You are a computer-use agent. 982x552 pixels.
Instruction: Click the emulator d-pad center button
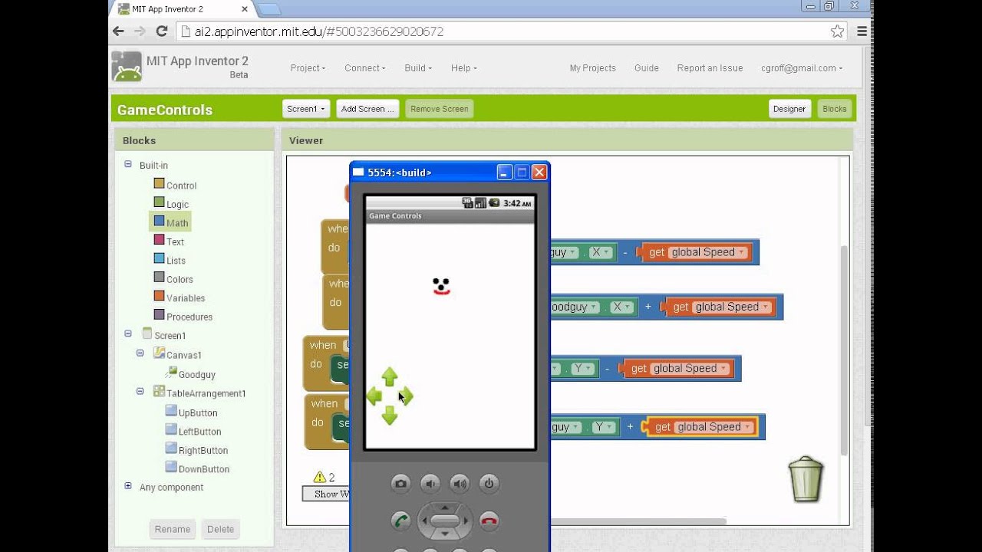coord(445,521)
